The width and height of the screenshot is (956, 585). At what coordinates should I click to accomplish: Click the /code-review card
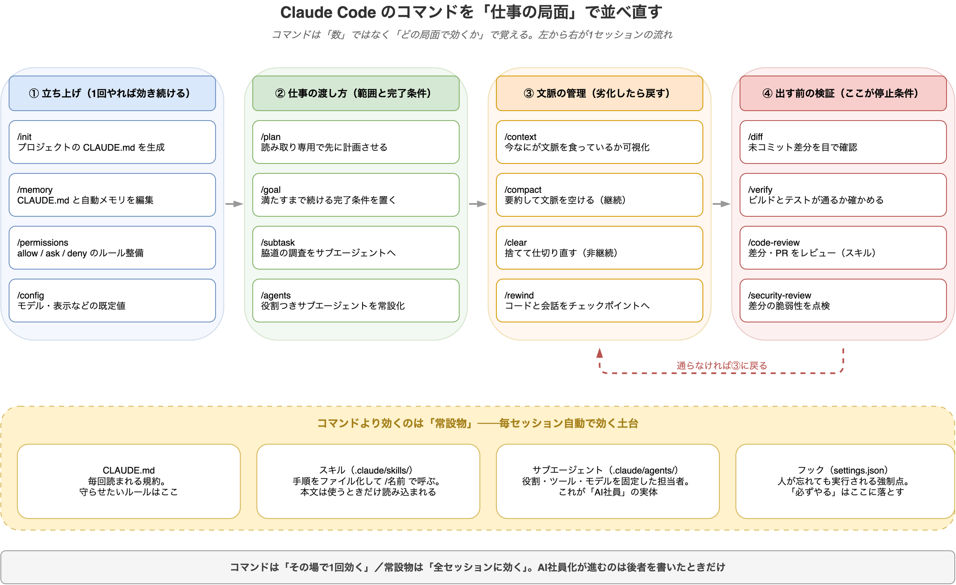843,248
